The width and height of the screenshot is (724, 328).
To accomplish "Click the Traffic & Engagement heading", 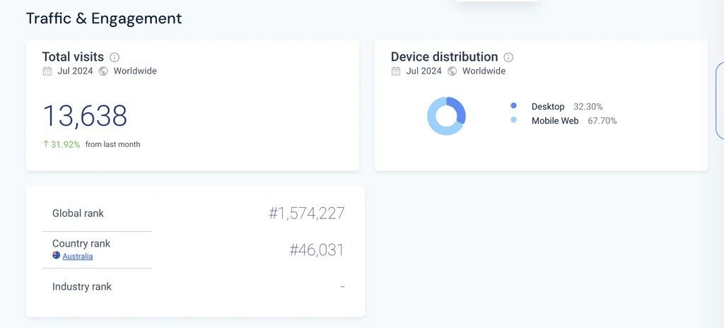I will (x=104, y=18).
